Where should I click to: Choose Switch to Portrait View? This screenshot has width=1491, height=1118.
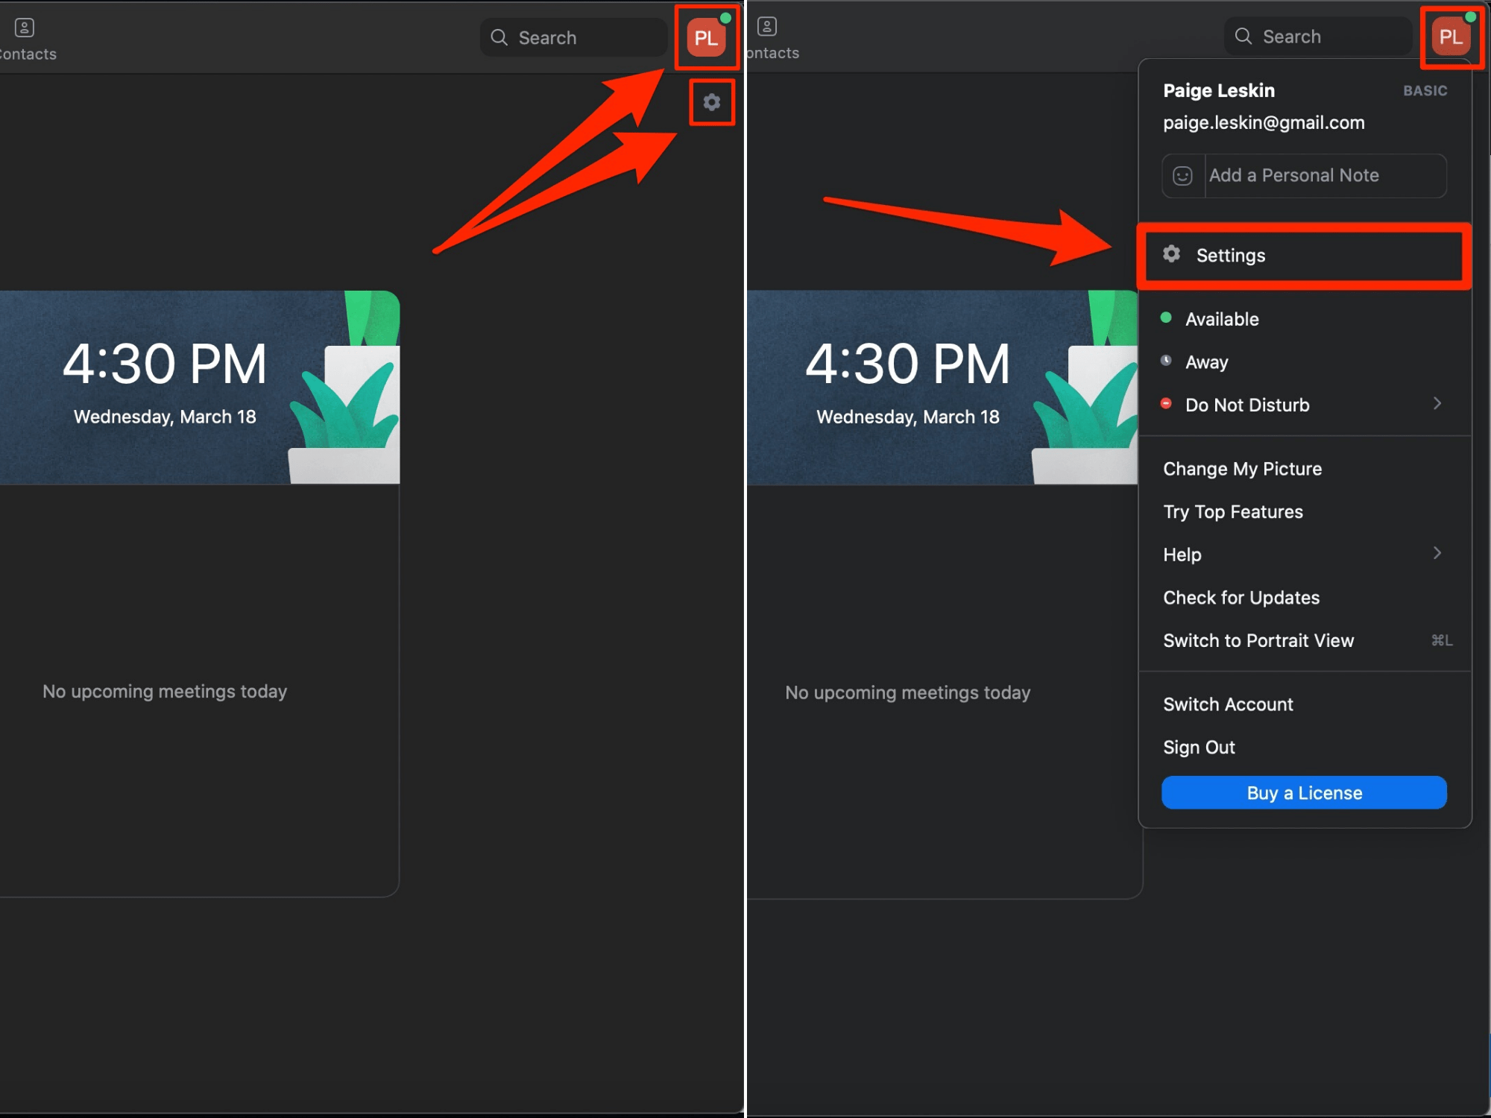point(1258,641)
